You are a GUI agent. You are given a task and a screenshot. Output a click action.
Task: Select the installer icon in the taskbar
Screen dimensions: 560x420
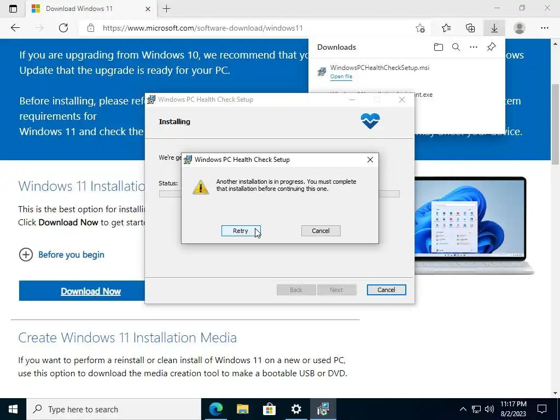coord(323,409)
